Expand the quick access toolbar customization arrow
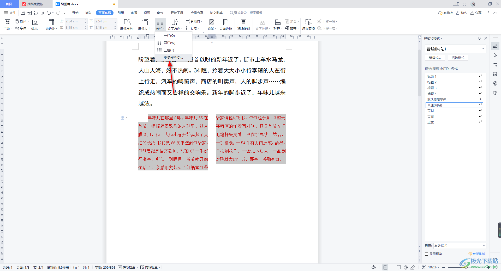 coord(64,13)
